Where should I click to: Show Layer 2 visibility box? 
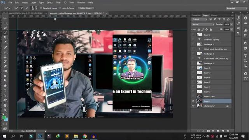point(193,35)
